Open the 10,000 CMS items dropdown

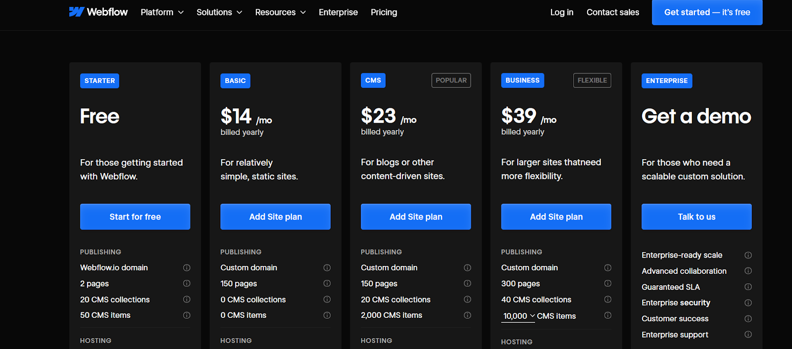518,316
